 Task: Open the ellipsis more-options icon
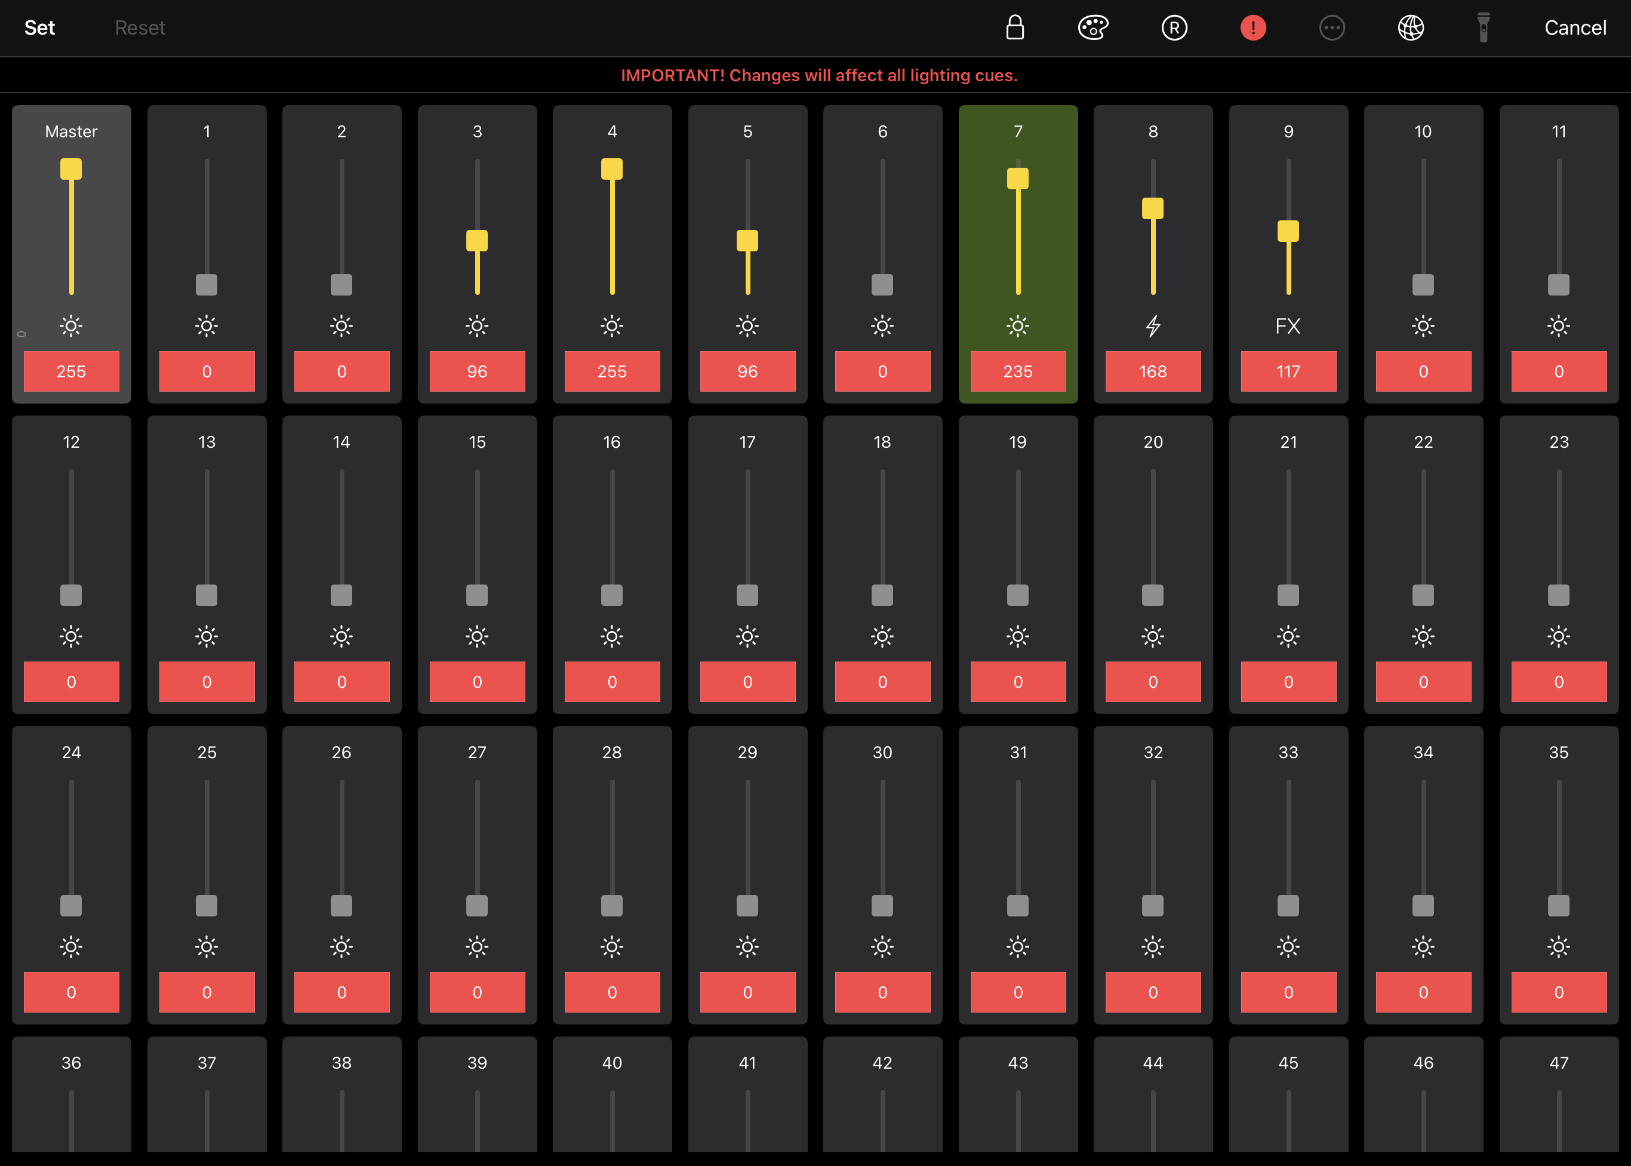coord(1332,28)
